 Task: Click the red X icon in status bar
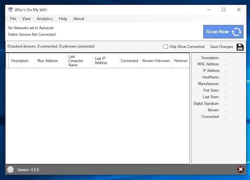point(241,169)
